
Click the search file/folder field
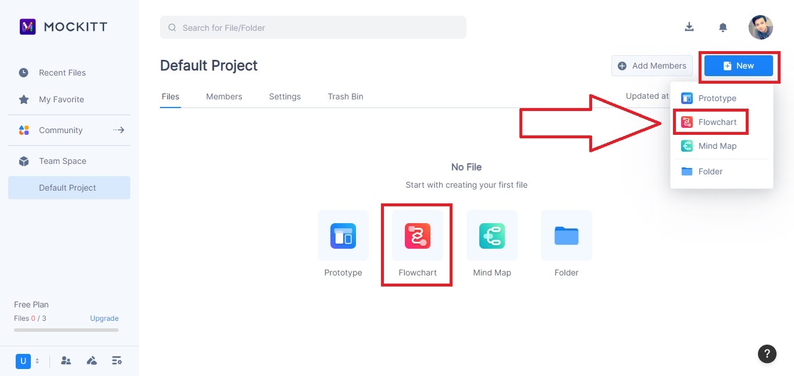tap(313, 27)
